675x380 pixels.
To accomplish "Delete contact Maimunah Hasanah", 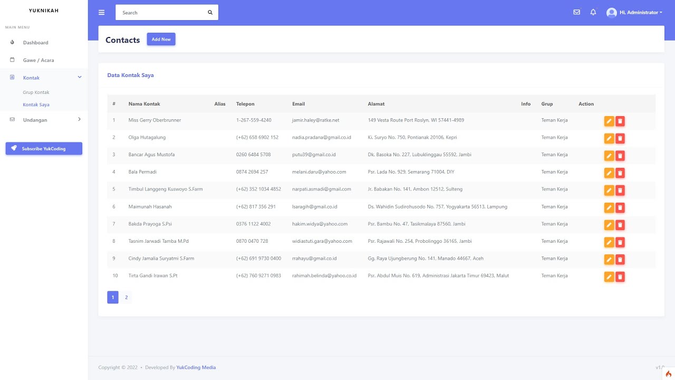I will 620,208.
